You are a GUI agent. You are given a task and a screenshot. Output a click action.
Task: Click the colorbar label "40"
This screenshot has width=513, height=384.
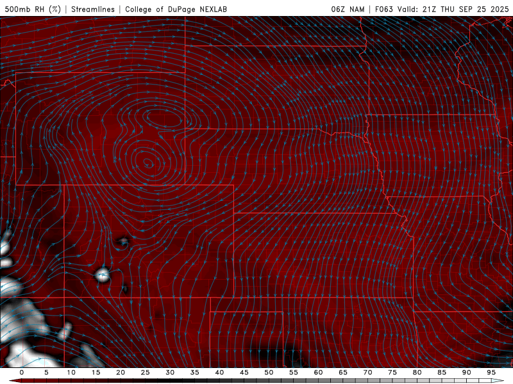click(x=219, y=372)
